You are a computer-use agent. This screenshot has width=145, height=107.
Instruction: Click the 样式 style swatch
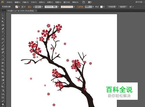(x=101, y=7)
